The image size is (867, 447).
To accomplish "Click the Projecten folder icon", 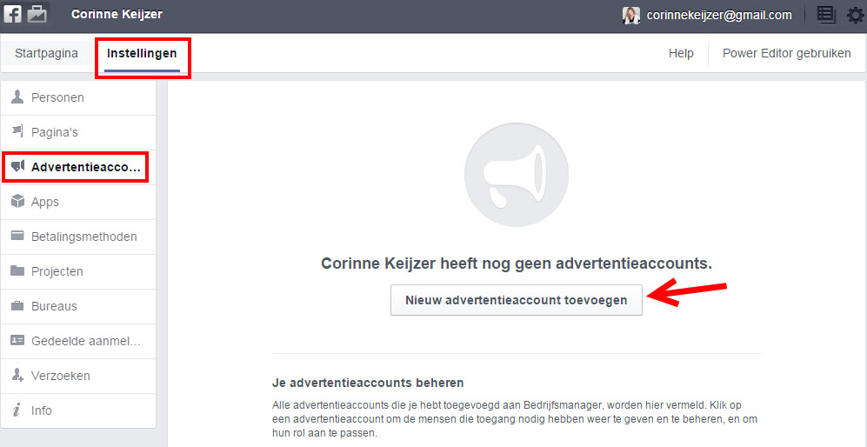I will [x=17, y=271].
